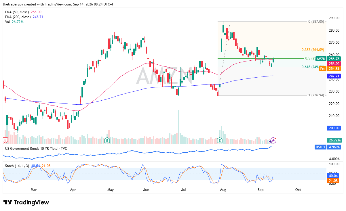Click the Jun label on the time axis
This screenshot has height=211, width=346.
[x=146, y=190]
